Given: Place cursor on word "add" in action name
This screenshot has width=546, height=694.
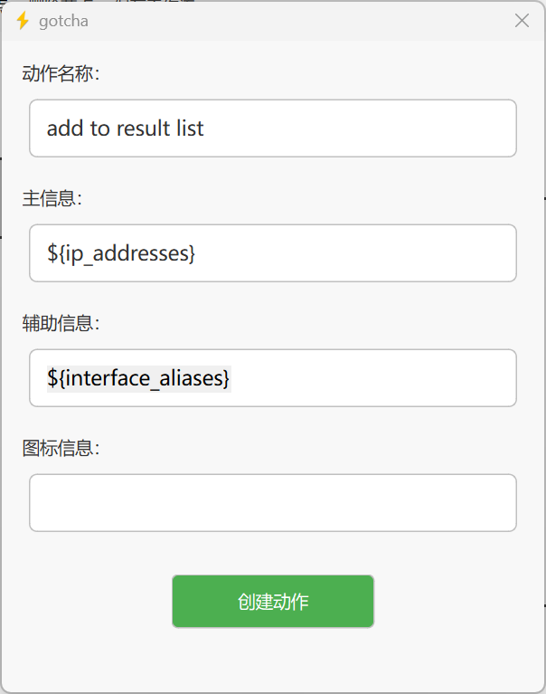Looking at the screenshot, I should click(65, 128).
